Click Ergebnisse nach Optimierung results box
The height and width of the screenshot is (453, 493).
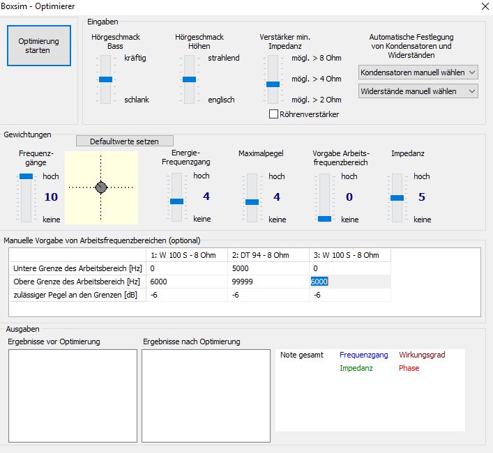pos(206,395)
